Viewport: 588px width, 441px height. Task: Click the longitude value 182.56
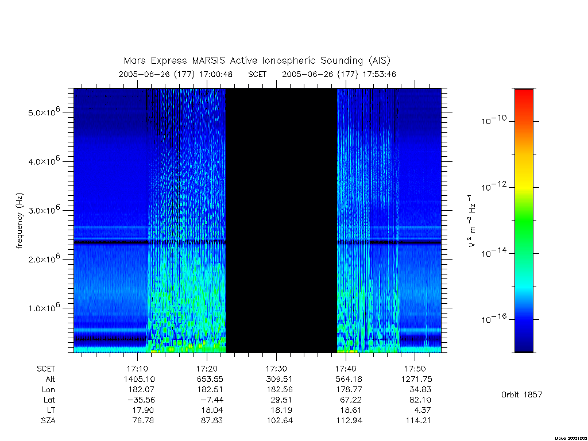pos(279,390)
